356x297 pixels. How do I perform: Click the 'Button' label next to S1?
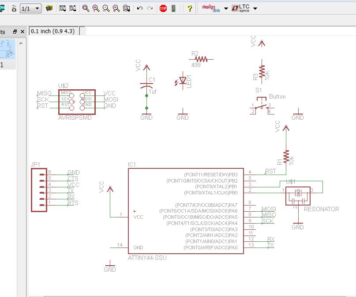(x=277, y=97)
